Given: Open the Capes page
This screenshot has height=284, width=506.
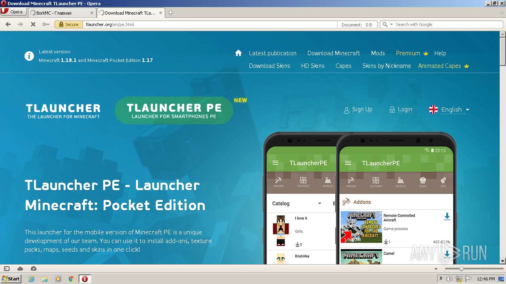Looking at the screenshot, I should click(x=343, y=66).
